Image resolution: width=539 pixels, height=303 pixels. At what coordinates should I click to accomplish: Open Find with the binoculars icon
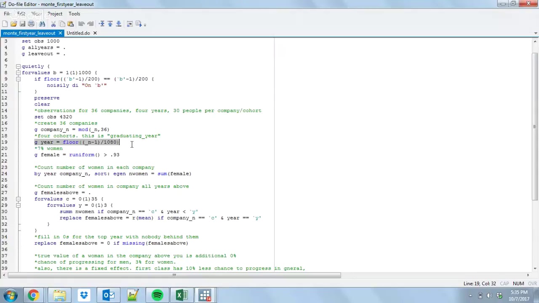coord(42,24)
